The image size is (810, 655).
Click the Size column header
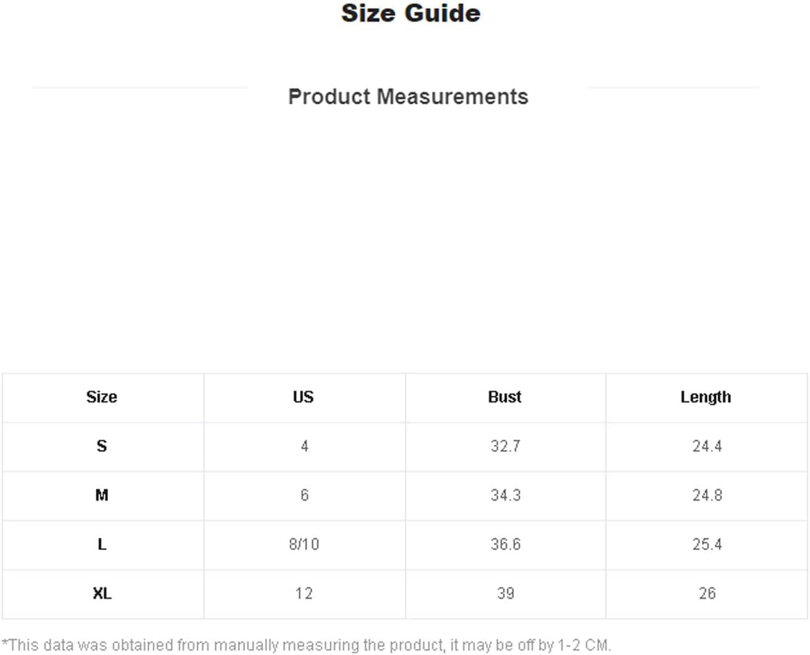tap(102, 397)
